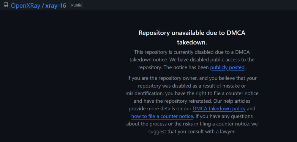Image resolution: width=297 pixels, height=142 pixels.
Task: Click the slash between OpenXRay and xray-16
Action: pos(43,6)
